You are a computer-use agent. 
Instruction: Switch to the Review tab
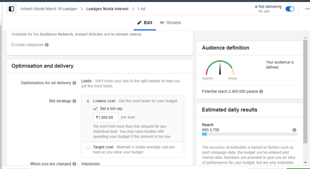coord(170,23)
